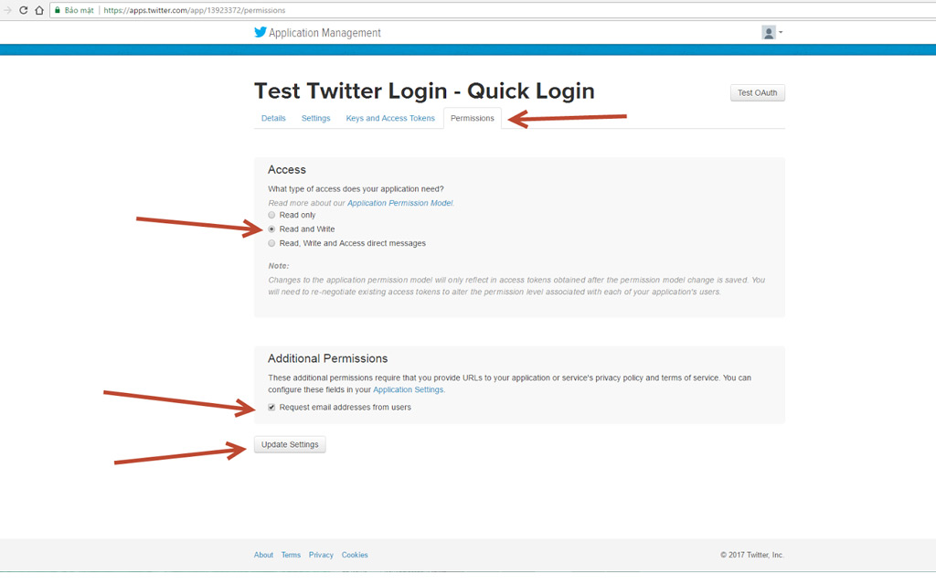This screenshot has width=936, height=585.
Task: Go to Keys and Access Tokens tab
Action: [390, 118]
